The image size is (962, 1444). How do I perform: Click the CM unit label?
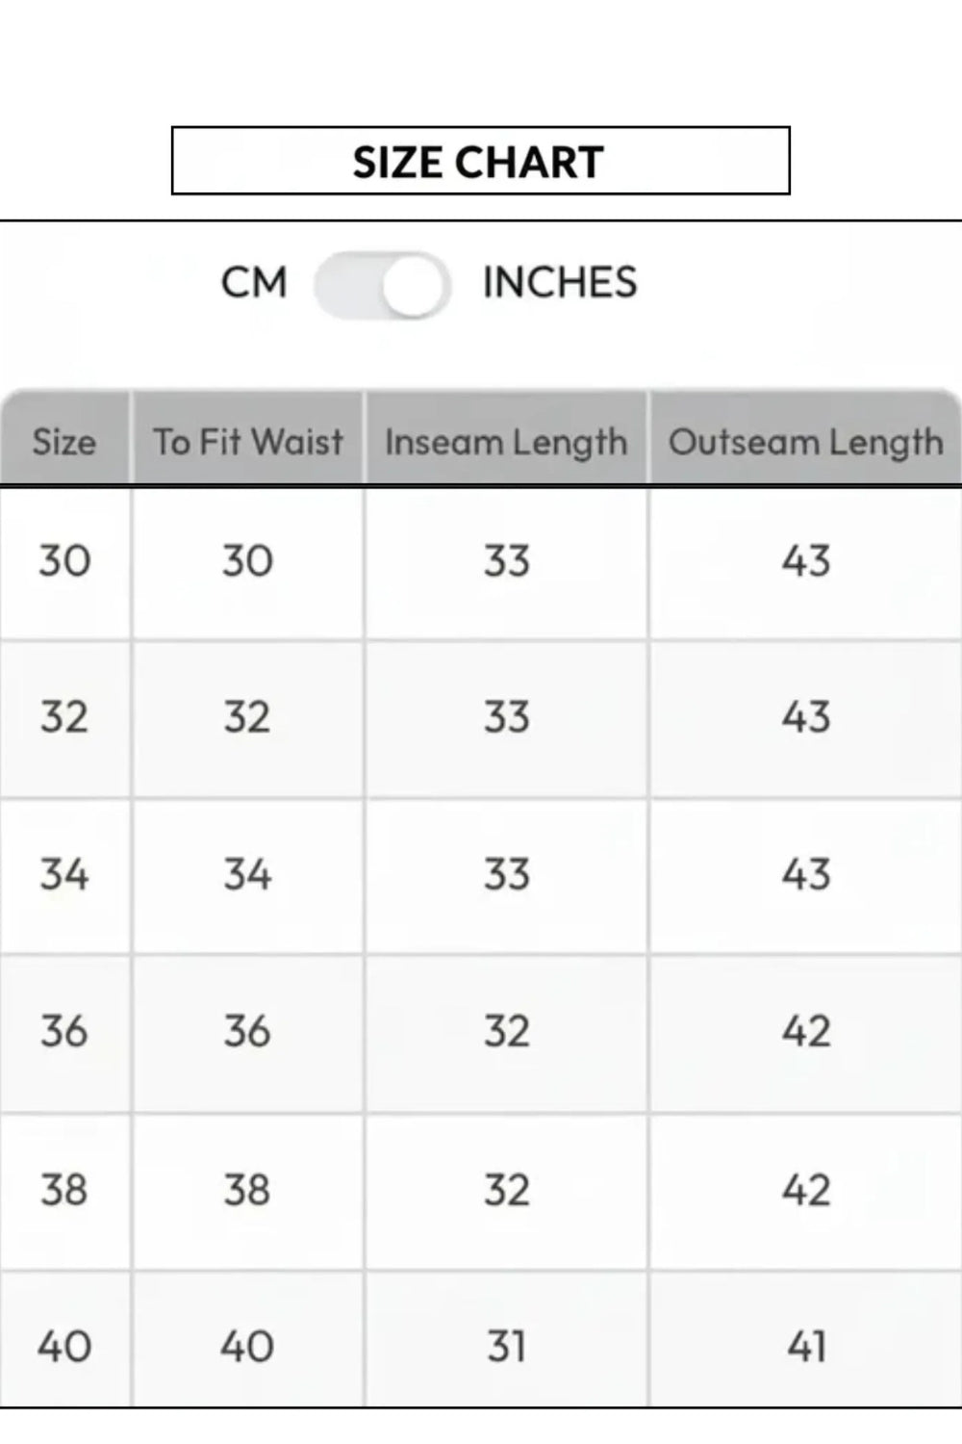pos(254,283)
